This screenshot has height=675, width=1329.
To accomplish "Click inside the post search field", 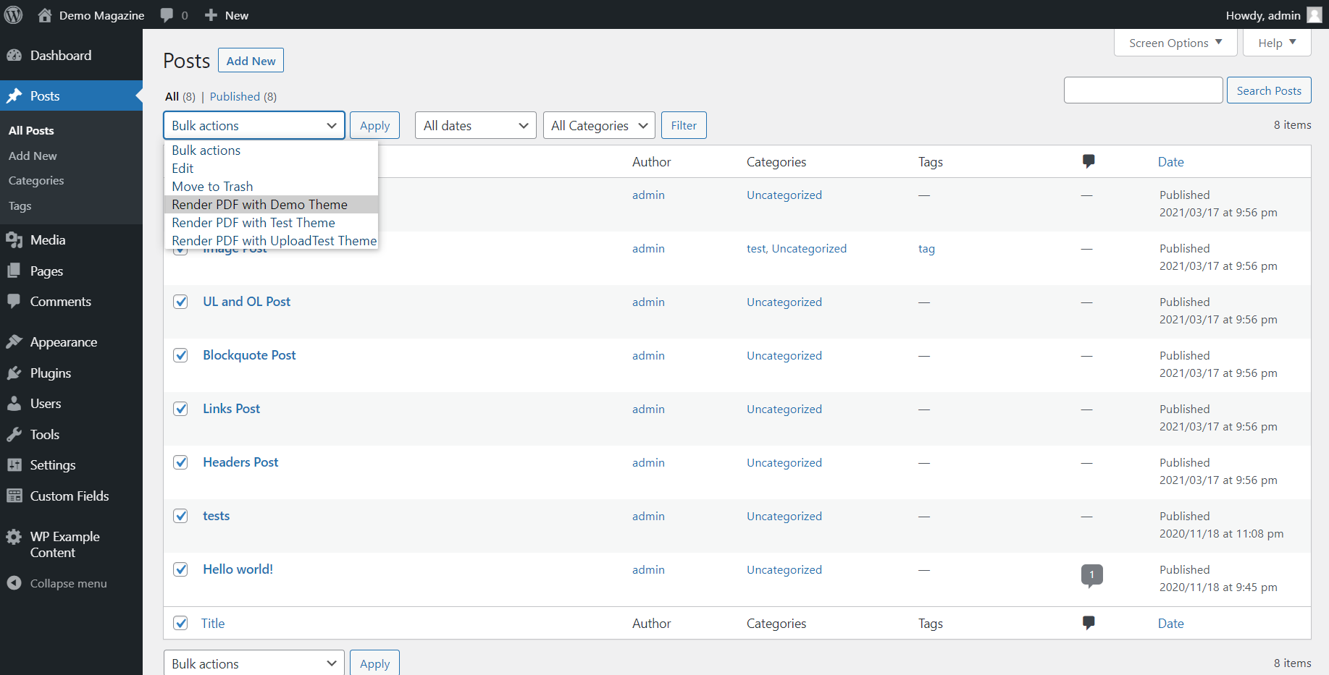I will pos(1143,90).
